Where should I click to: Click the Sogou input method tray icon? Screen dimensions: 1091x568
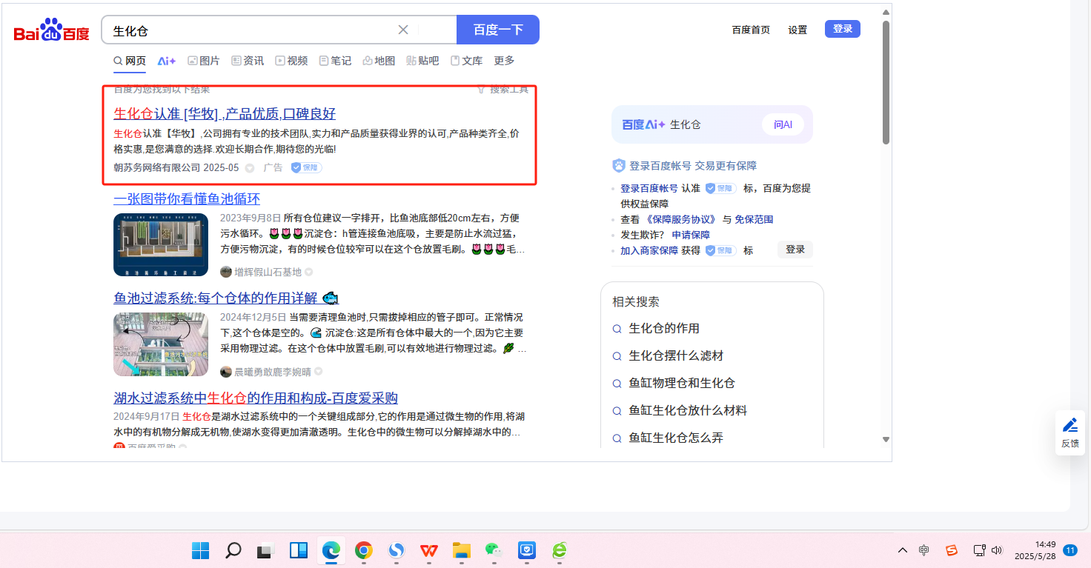pos(951,550)
